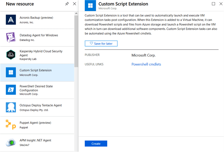224x152 pixels.
Task: Click the Microsoft Corp. publisher value
Action: [143, 55]
